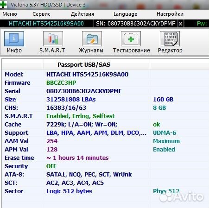Open the Настройки menu
Viewport: 209px width, 208px height.
[170, 14]
